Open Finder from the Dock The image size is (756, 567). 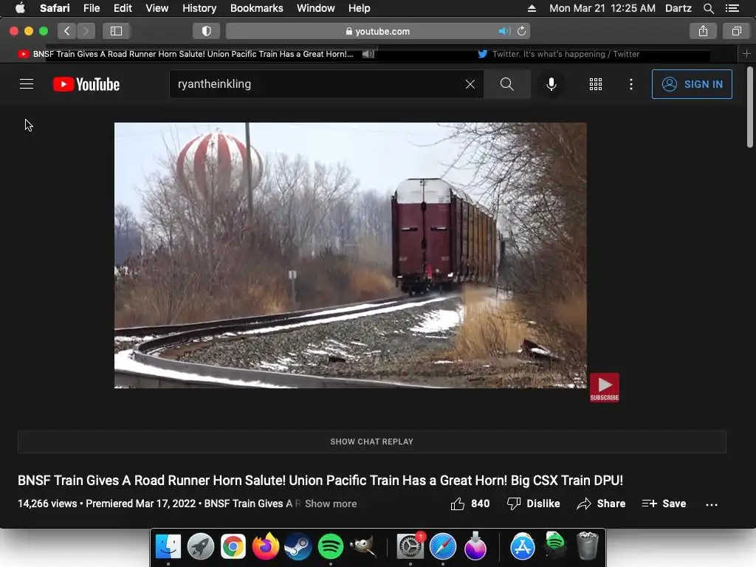(x=168, y=546)
